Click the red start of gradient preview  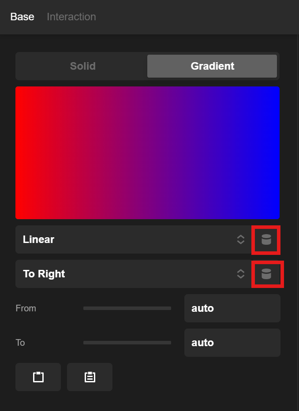pos(22,153)
